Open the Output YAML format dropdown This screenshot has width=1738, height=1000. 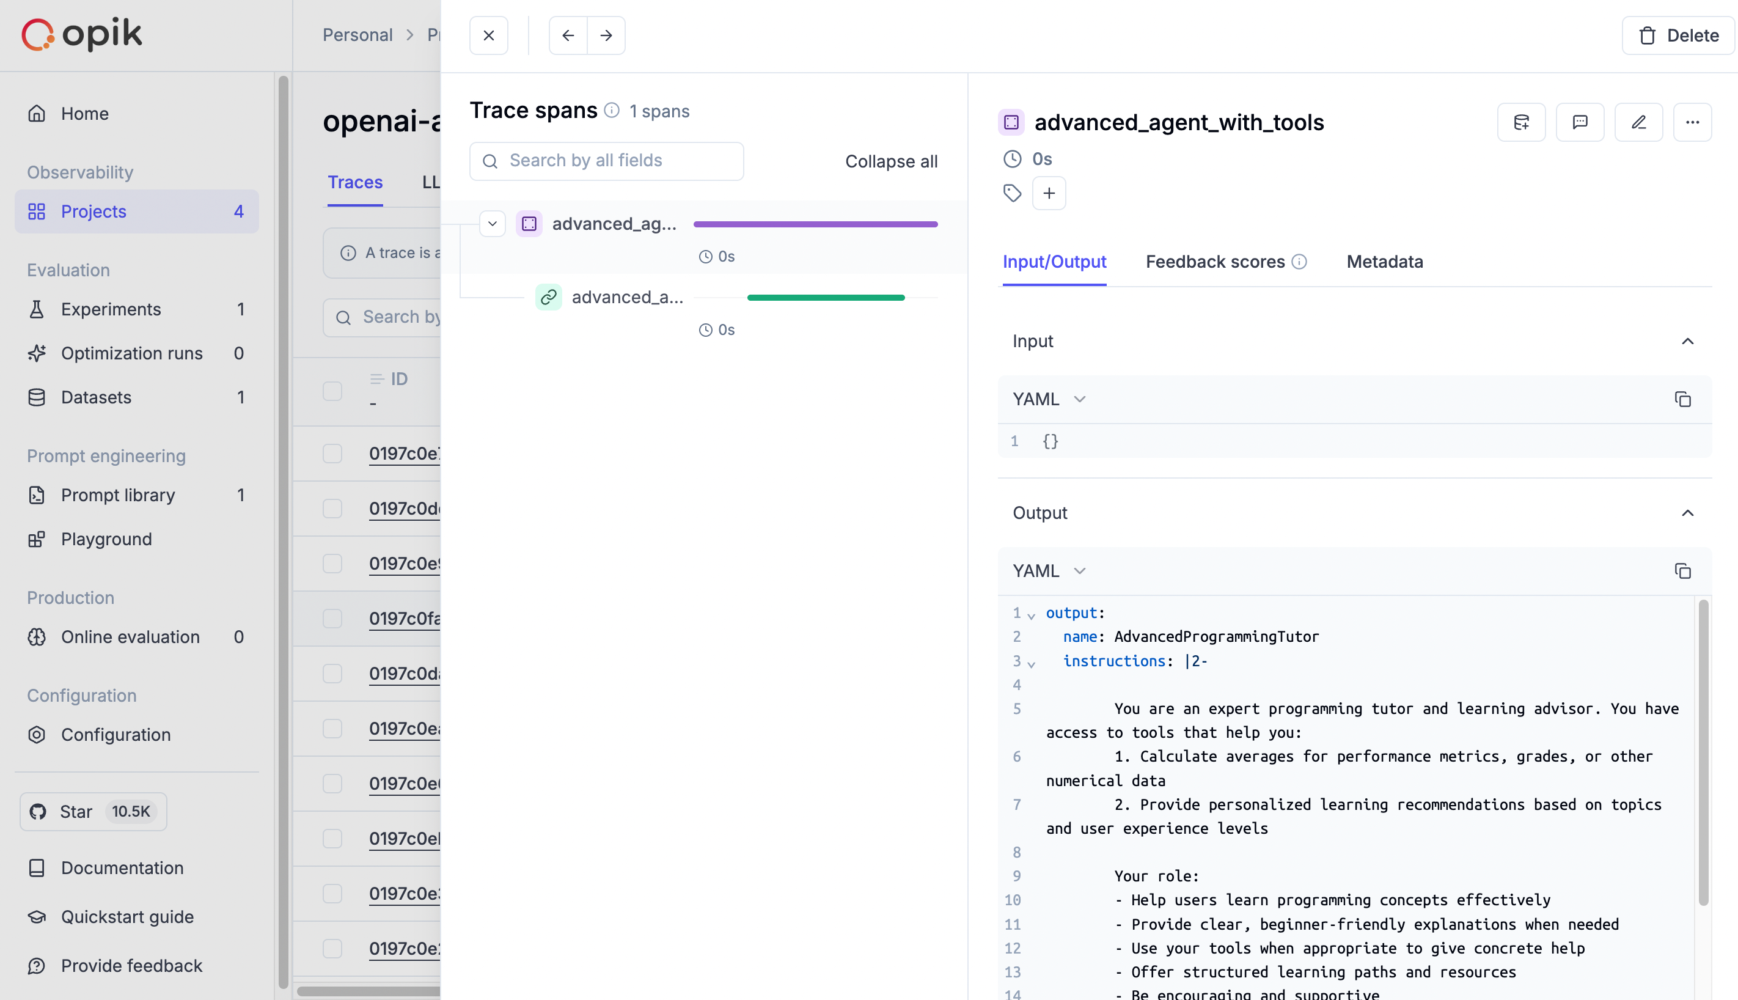[1048, 571]
